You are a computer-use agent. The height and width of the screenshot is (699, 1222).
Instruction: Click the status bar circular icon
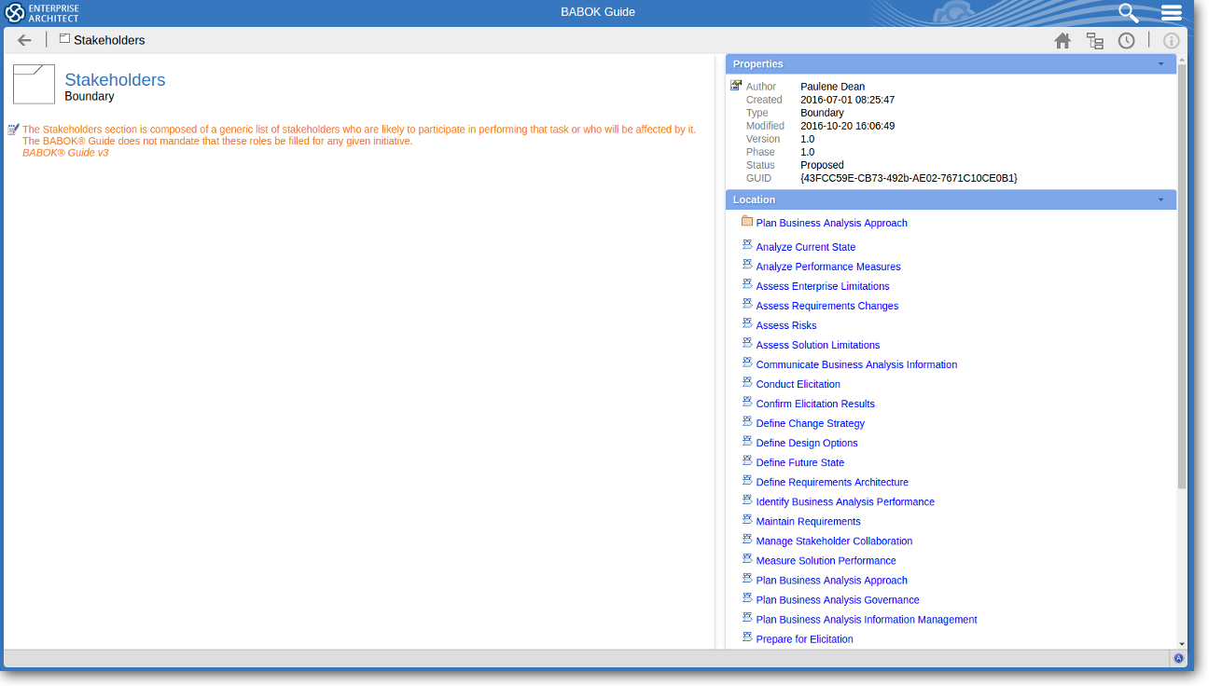1178,658
